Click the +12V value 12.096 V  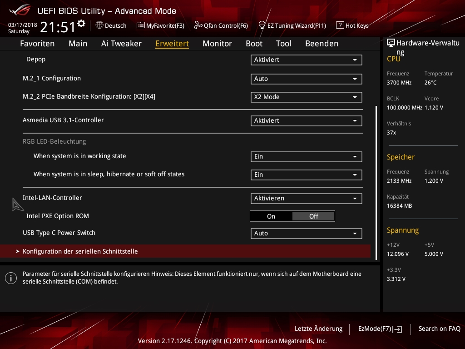398,254
